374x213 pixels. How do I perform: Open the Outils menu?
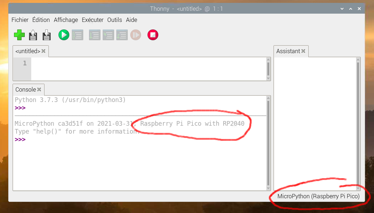114,20
